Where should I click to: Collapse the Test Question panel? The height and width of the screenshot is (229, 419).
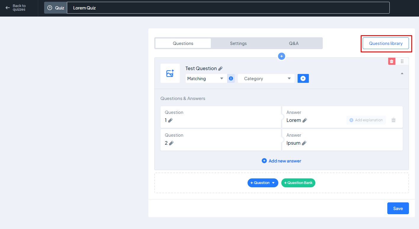(x=402, y=73)
